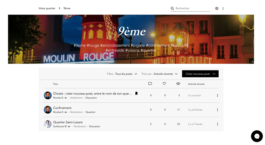Click the view count 5 on Choisis post

coord(179,95)
